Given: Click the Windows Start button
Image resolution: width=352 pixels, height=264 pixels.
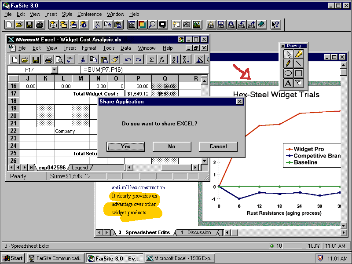Looking at the screenshot, I should coord(13,258).
